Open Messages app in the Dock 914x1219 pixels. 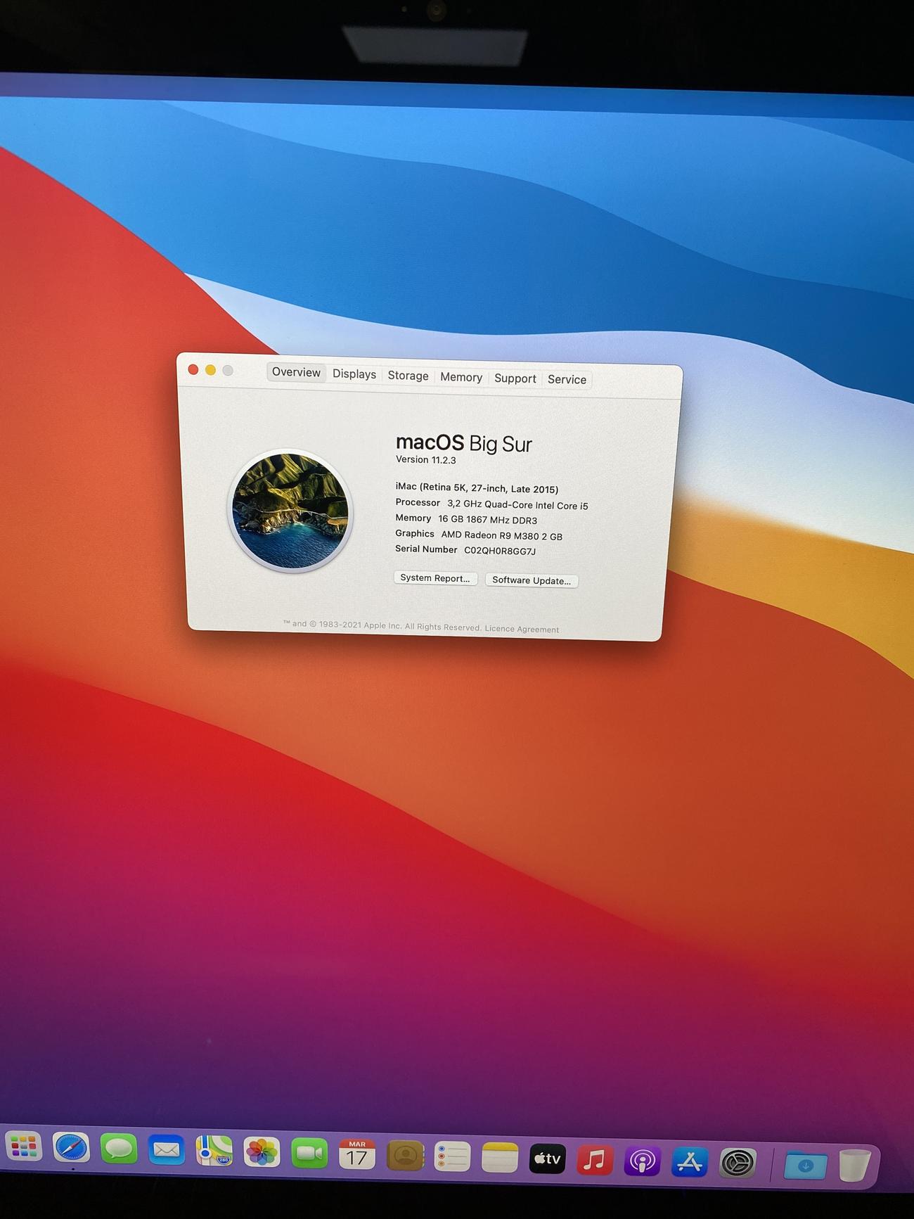[x=119, y=1149]
